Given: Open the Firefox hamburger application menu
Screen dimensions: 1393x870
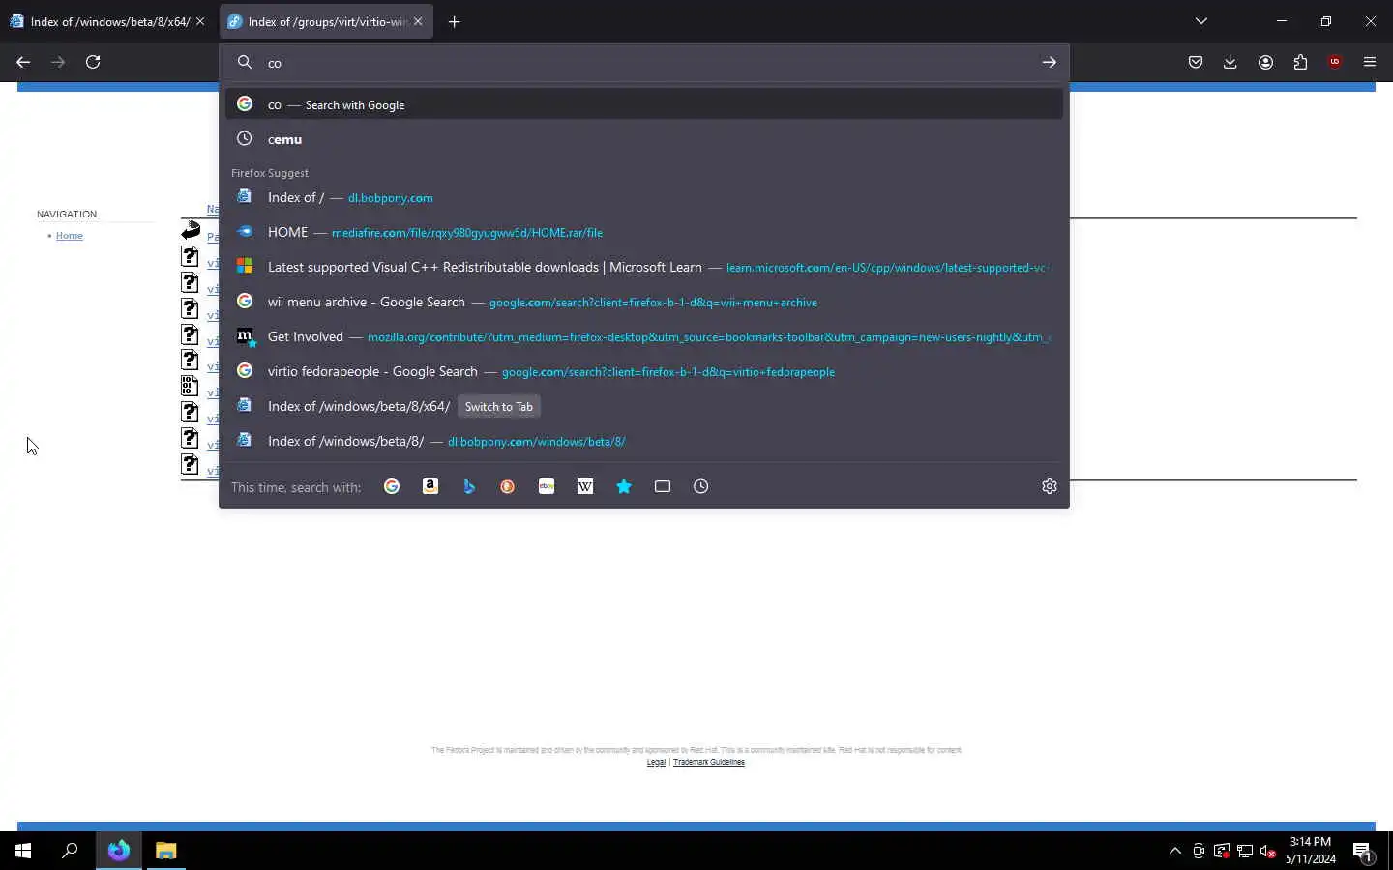Looking at the screenshot, I should tap(1370, 62).
